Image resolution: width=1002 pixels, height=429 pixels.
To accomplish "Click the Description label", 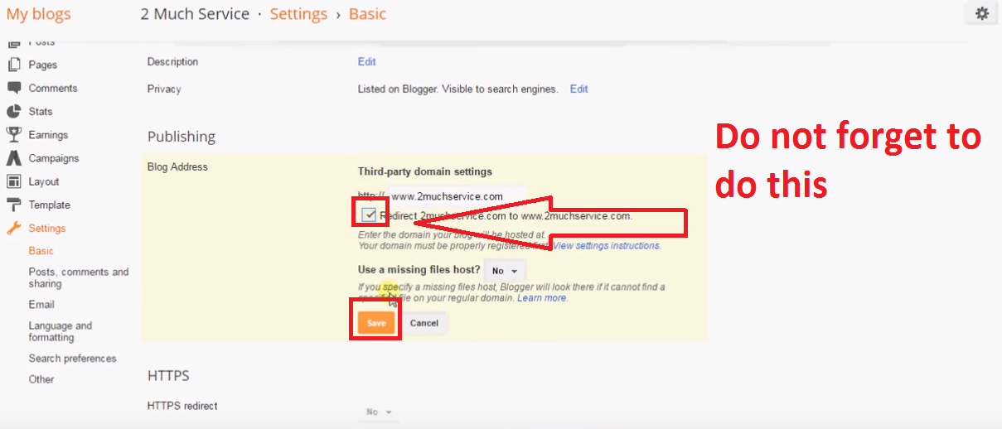I will (x=172, y=61).
